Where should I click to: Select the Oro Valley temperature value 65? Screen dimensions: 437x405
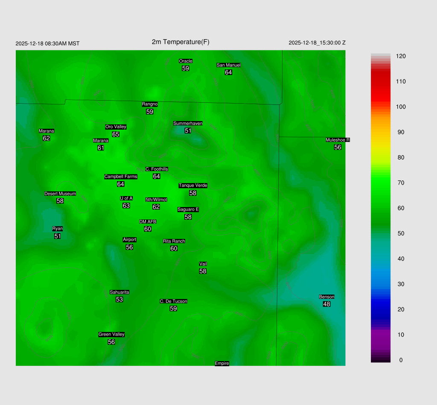pos(116,134)
